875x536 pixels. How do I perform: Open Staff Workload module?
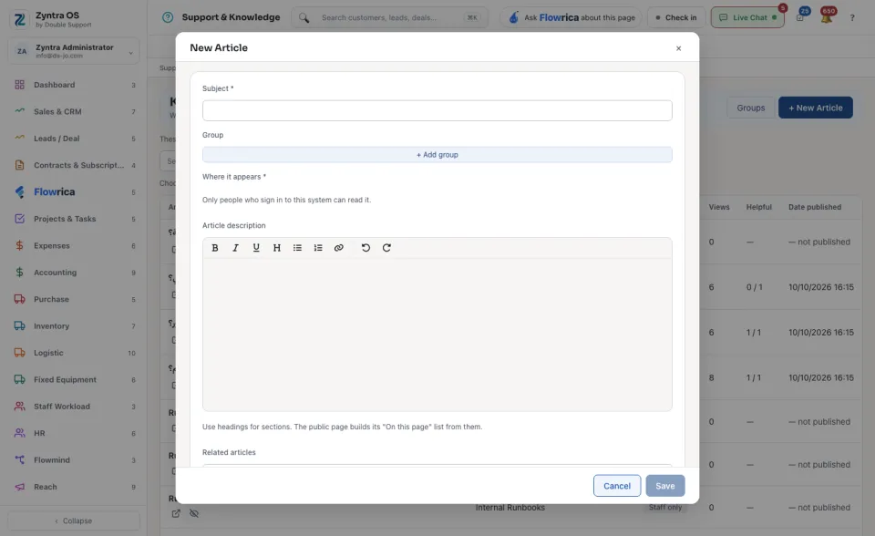point(74,407)
